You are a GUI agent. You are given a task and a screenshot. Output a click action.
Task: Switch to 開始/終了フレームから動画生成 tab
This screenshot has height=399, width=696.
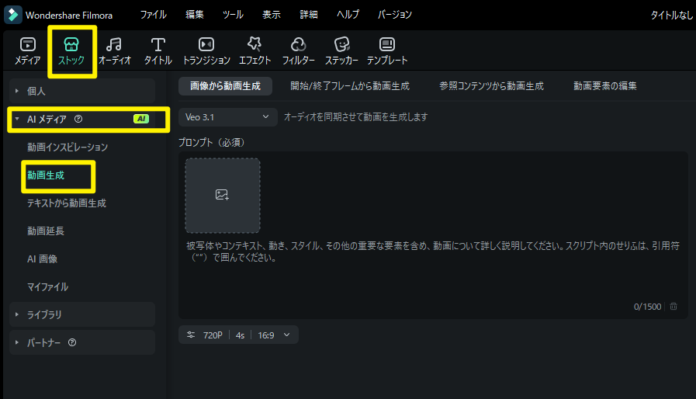pos(350,85)
